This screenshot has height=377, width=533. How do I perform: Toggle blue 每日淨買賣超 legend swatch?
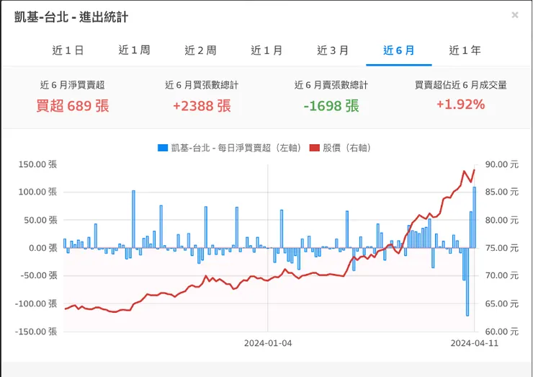163,148
